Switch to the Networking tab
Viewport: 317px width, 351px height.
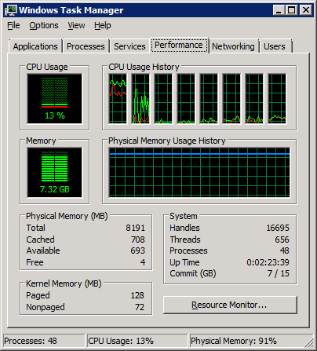point(233,46)
